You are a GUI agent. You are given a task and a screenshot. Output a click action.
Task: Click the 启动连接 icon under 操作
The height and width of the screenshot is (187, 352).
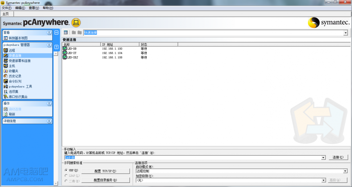pyautogui.click(x=6, y=109)
